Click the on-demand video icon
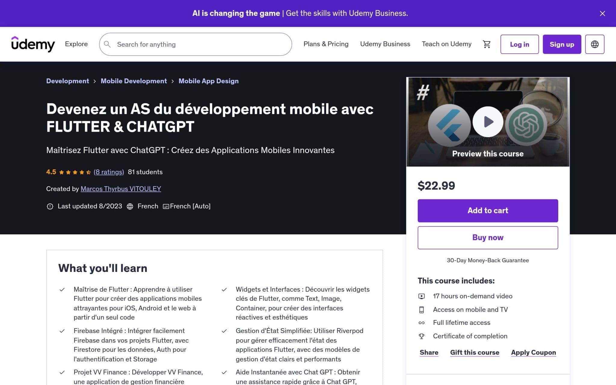This screenshot has height=385, width=616. point(421,296)
